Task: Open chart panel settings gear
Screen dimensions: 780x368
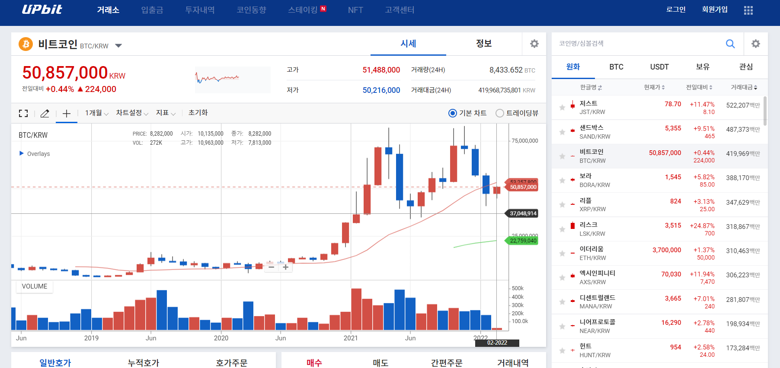Action: click(x=534, y=44)
